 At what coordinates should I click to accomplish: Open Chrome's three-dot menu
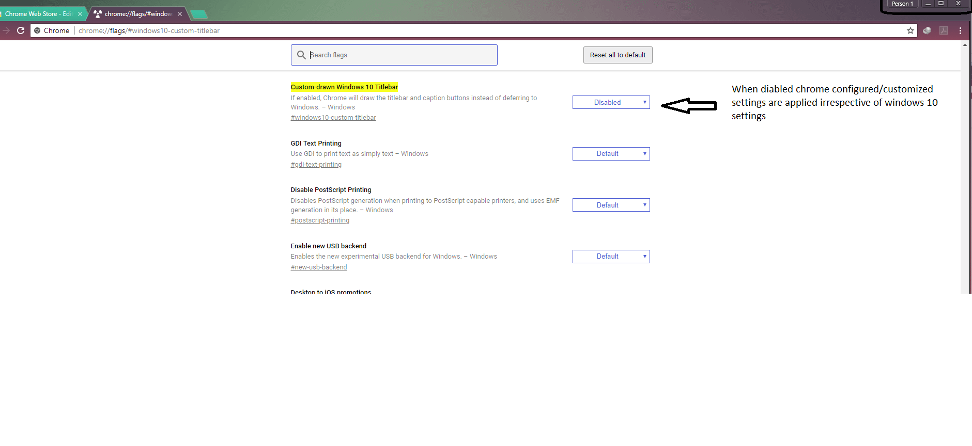[x=960, y=30]
